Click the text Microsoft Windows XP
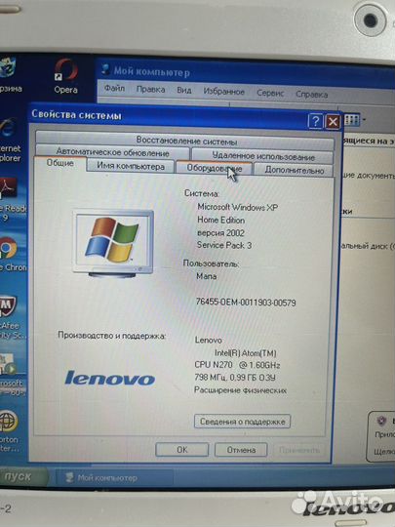Screen dimensions: 395x527 pos(237,207)
